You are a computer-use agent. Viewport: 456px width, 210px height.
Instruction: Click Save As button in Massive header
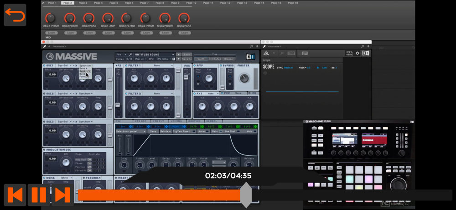(x=187, y=59)
